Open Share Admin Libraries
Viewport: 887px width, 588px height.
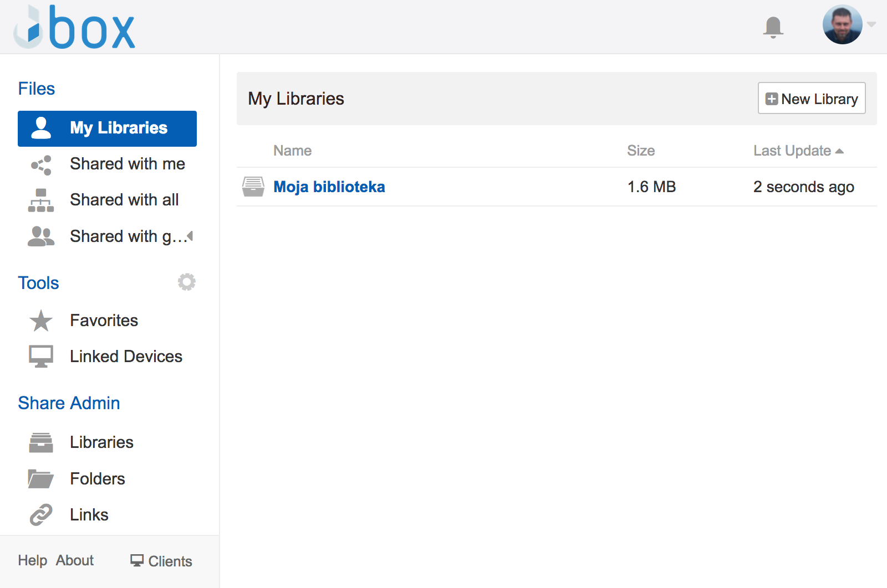101,442
